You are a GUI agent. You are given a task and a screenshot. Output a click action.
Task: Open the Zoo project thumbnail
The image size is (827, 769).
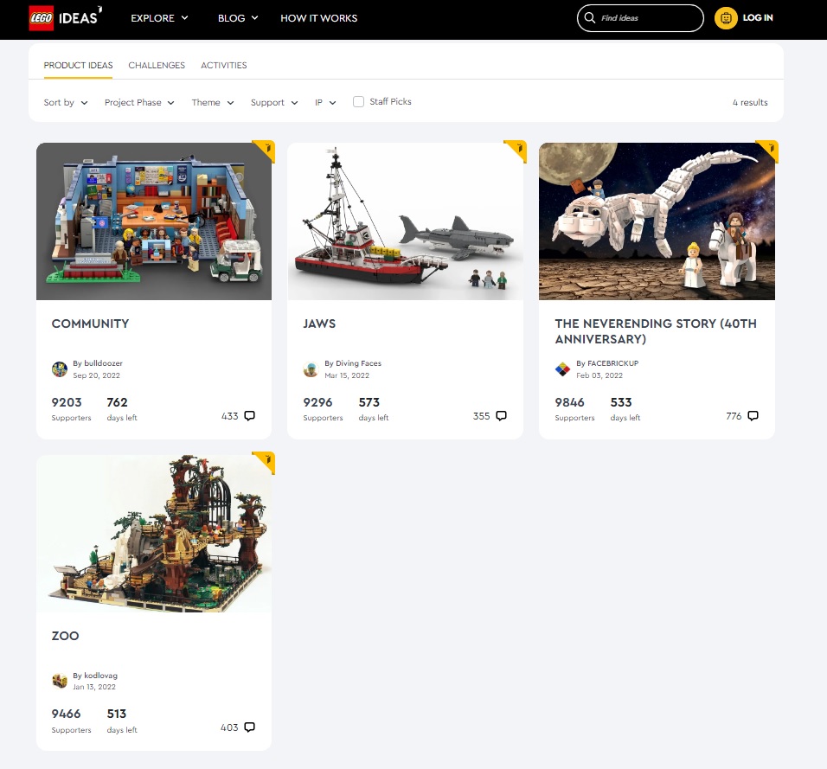[x=154, y=533]
